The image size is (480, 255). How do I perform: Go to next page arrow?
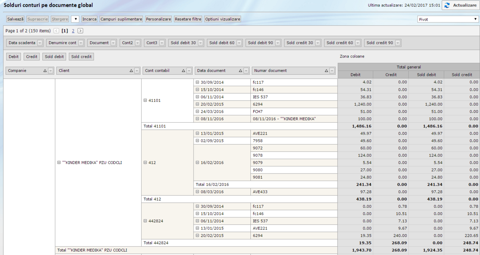pyautogui.click(x=80, y=31)
